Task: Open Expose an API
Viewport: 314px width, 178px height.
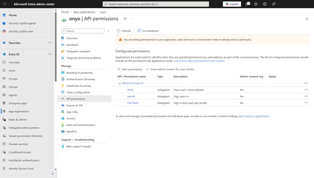Action: tap(74, 105)
